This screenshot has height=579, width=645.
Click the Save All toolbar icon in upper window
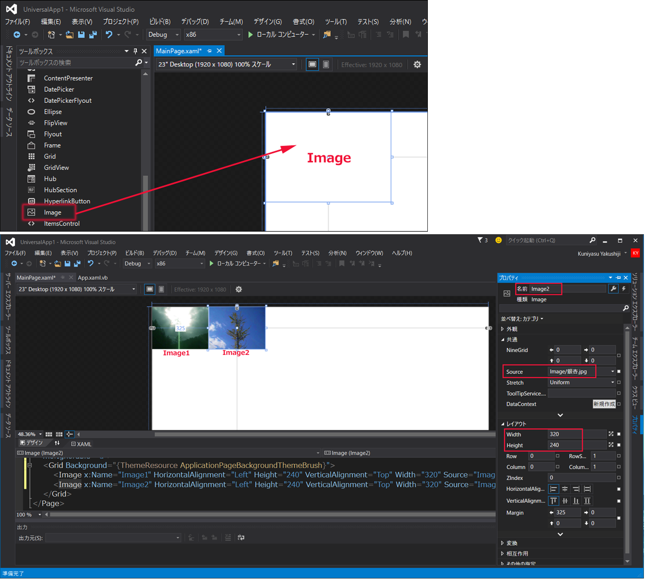pos(93,34)
